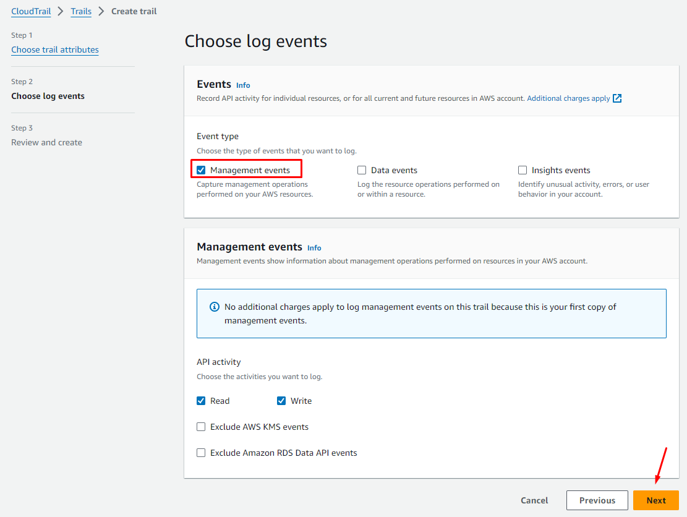Click the breadcrumb chevron after CloudTrail
The image size is (687, 517).
[61, 11]
